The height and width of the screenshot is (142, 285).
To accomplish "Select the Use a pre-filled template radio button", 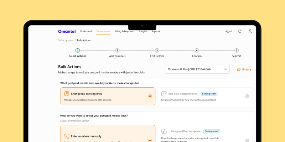I will coord(247,141).
